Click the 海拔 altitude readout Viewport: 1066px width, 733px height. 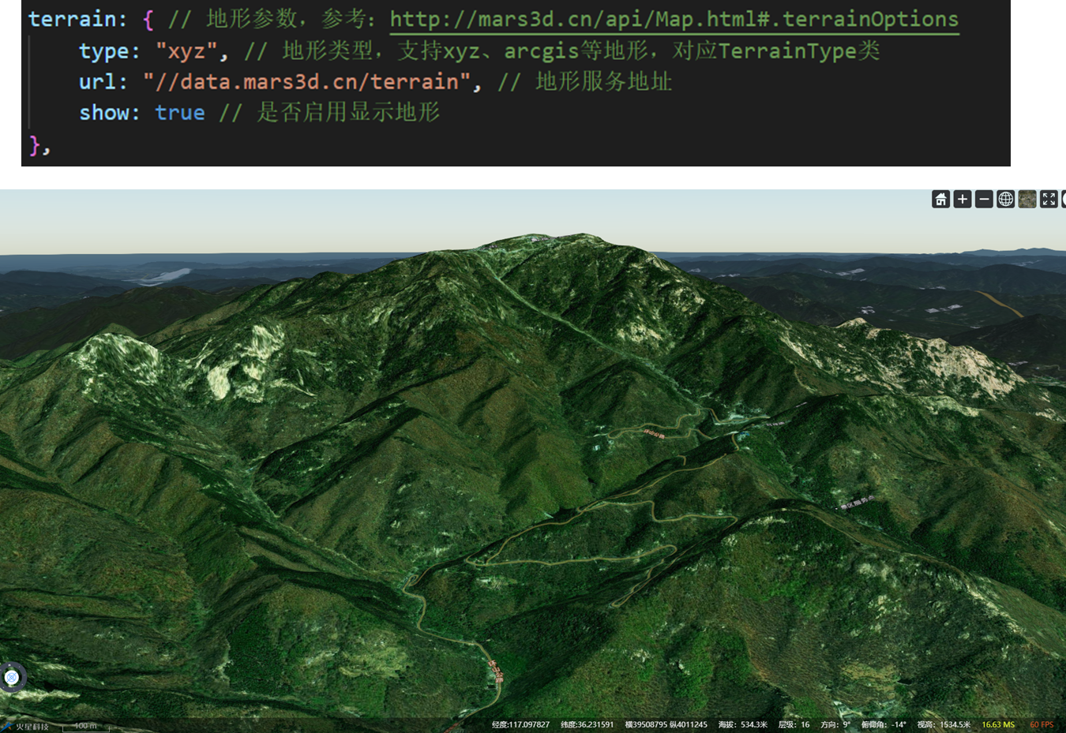click(x=742, y=724)
